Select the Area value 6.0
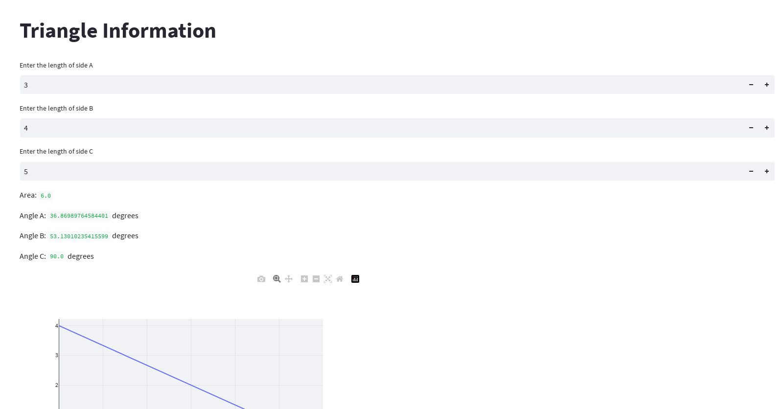This screenshot has width=783, height=409. 46,196
